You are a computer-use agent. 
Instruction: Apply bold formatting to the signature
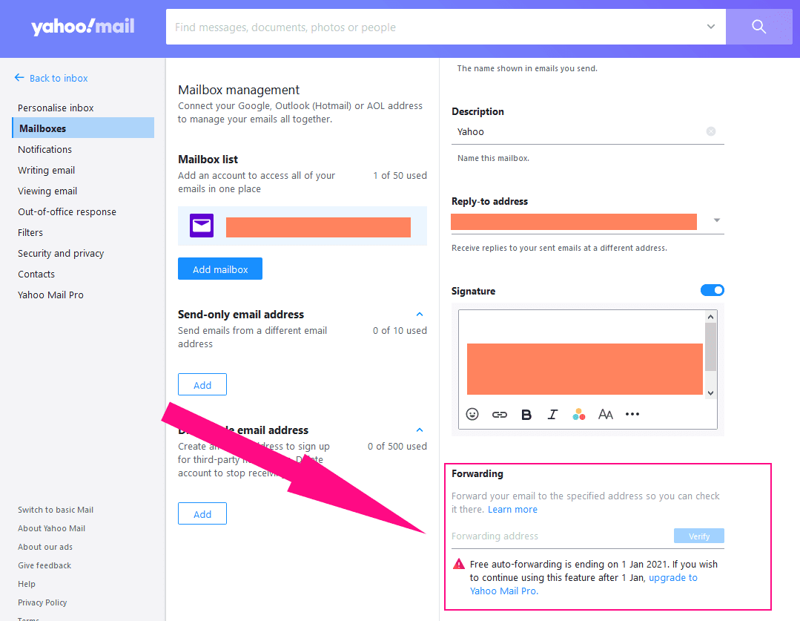click(x=526, y=414)
